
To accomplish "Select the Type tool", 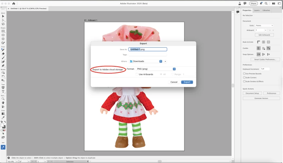I will (x=3, y=92).
